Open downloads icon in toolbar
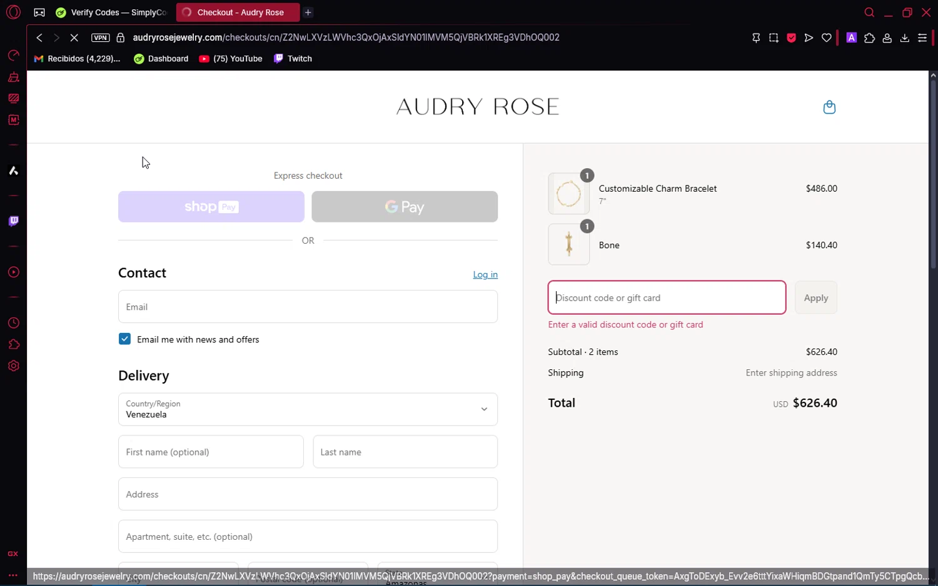938x586 pixels. coord(904,37)
